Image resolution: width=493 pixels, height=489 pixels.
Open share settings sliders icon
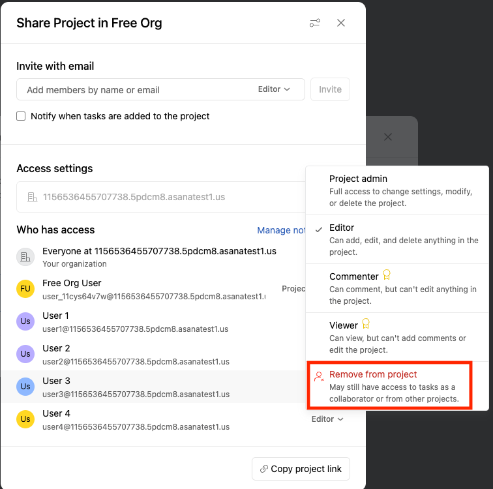(x=315, y=23)
